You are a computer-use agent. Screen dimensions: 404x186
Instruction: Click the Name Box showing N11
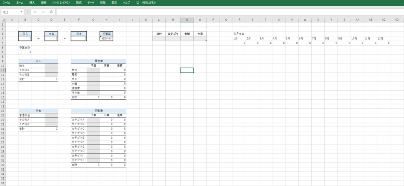(10, 12)
